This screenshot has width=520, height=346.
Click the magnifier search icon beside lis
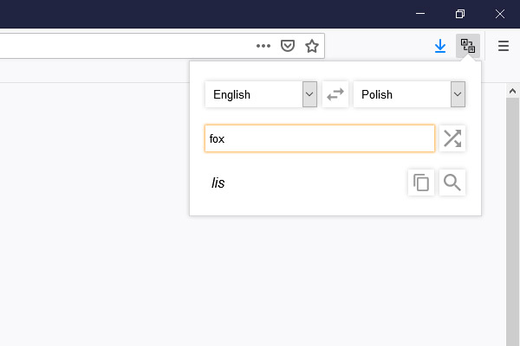(x=452, y=183)
